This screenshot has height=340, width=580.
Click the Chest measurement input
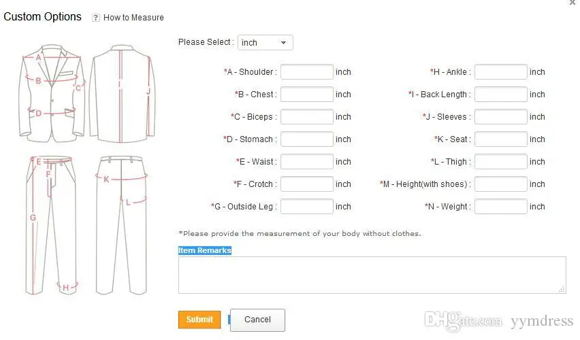(x=306, y=95)
